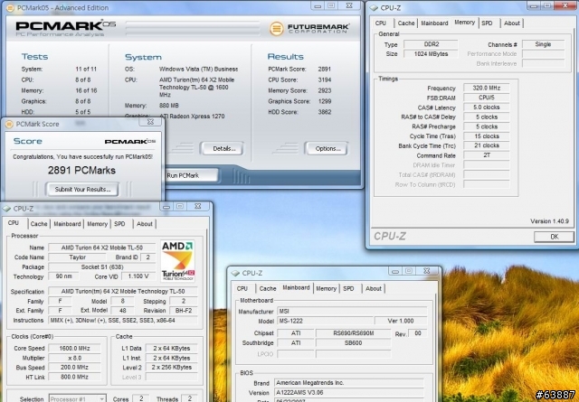Select Memory tab in CPU-Z Memory window

[464, 23]
